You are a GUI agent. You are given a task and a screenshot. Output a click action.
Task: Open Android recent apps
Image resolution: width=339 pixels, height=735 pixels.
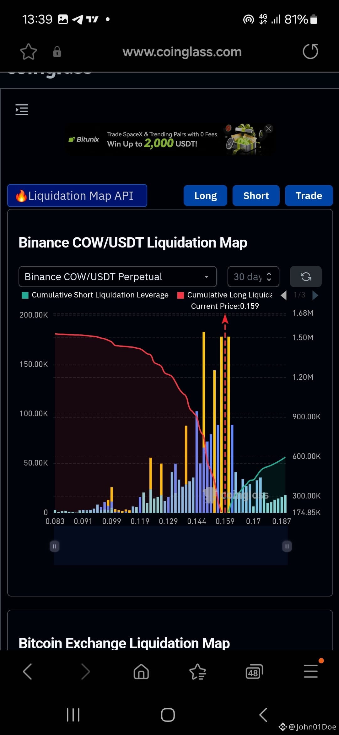click(x=73, y=715)
